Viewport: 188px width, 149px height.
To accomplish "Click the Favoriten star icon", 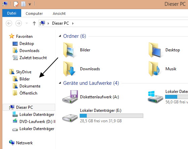I will pos(12,36).
